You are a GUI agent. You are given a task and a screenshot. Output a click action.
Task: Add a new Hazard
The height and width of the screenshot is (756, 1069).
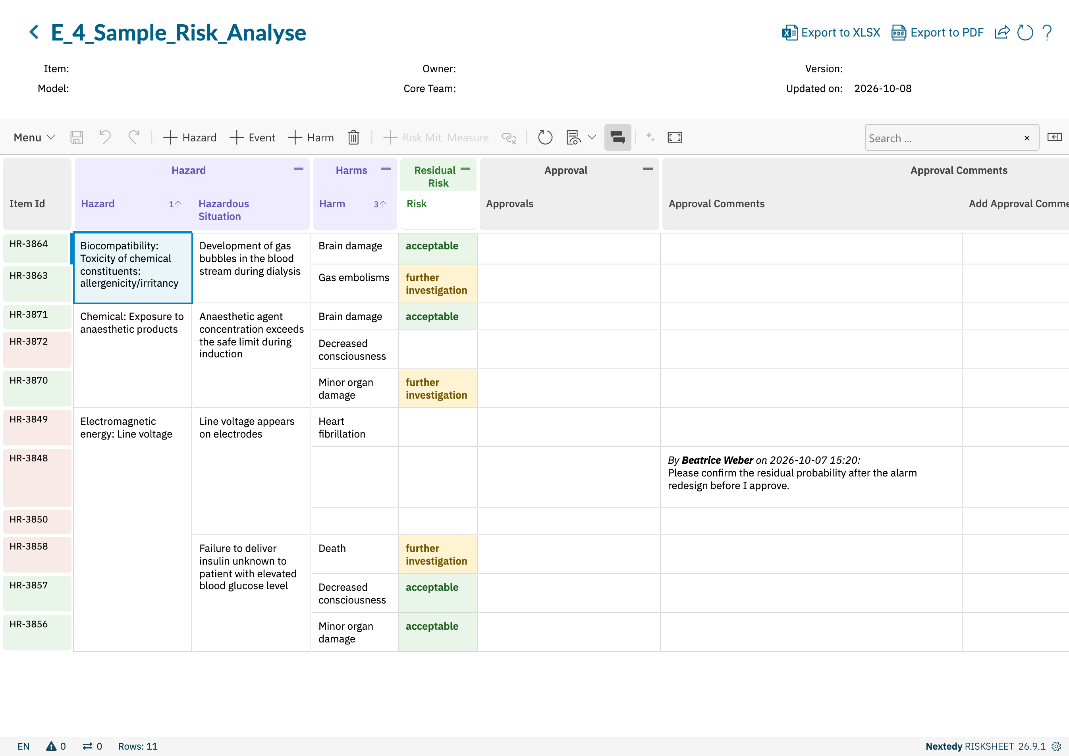[x=190, y=137]
